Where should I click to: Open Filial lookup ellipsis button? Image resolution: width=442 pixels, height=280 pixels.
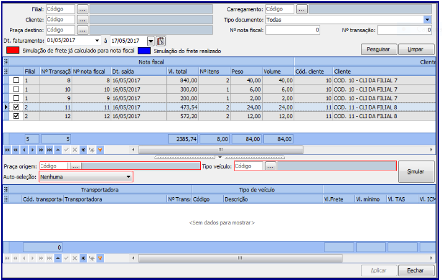coord(82,9)
